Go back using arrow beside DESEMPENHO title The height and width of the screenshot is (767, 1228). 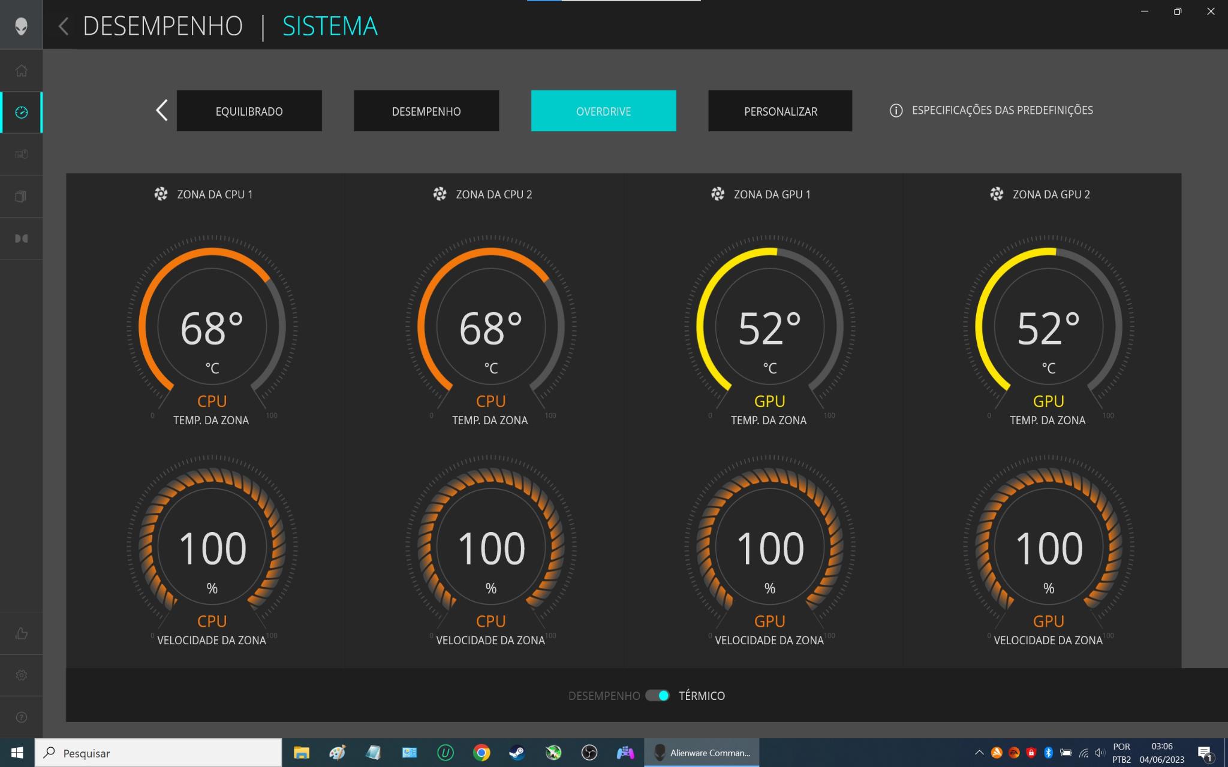coord(64,26)
